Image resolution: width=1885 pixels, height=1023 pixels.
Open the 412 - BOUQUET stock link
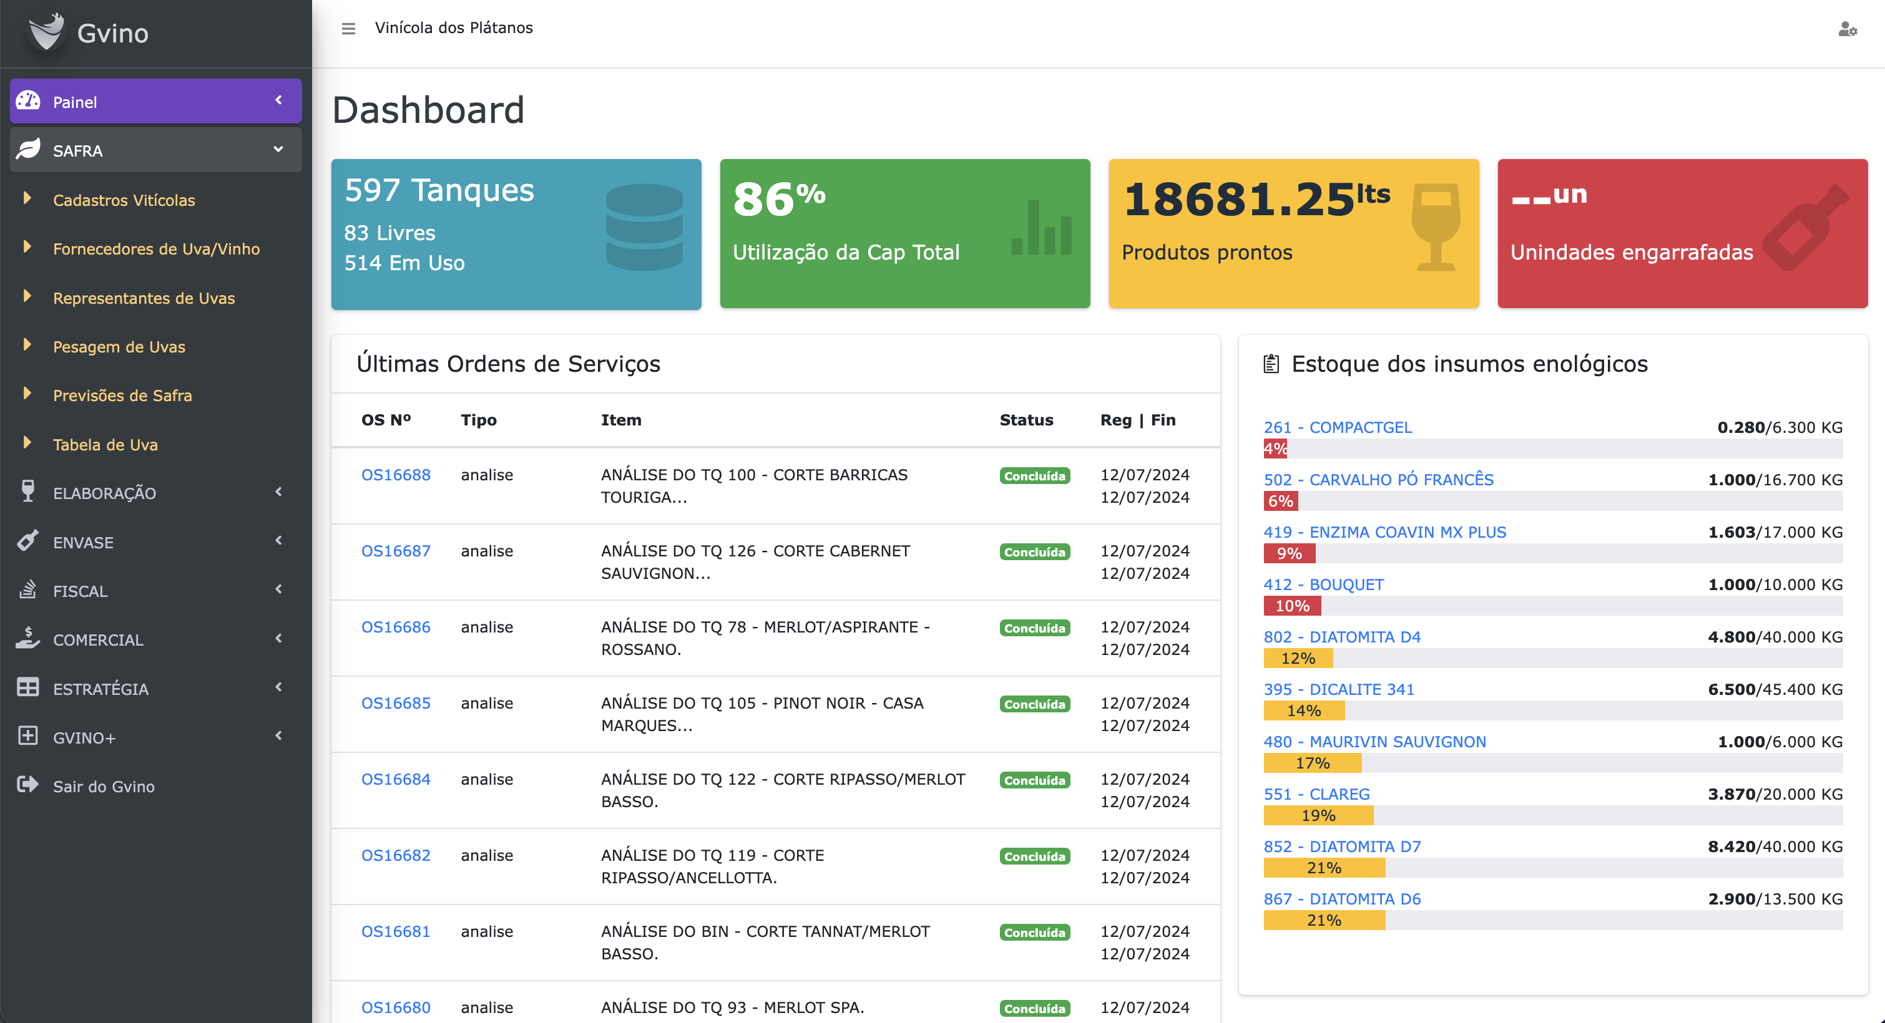pos(1324,585)
